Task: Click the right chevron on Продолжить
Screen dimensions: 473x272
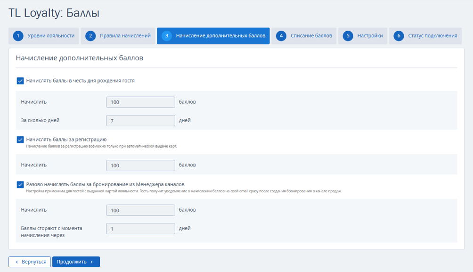Action: coord(92,262)
